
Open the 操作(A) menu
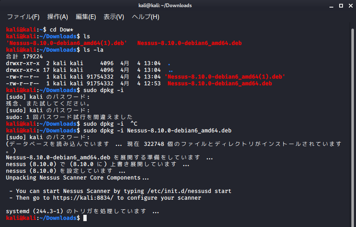point(58,17)
